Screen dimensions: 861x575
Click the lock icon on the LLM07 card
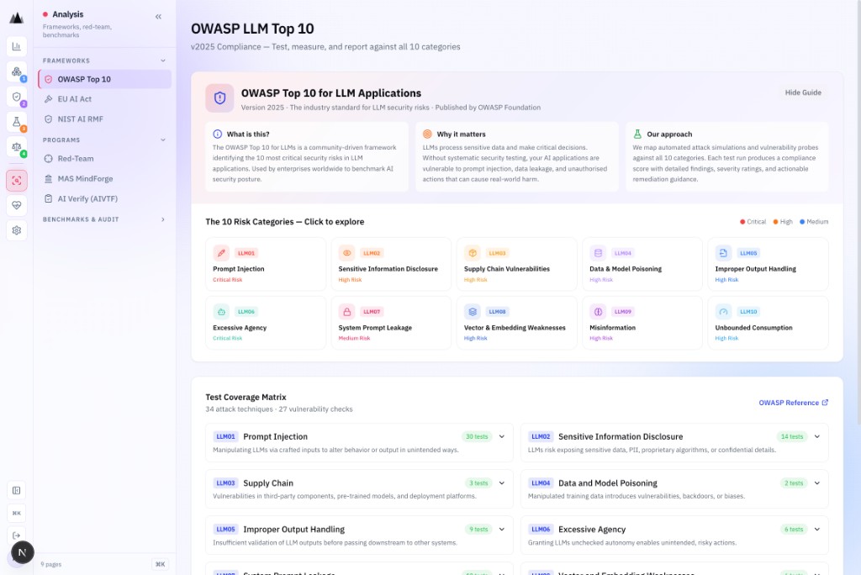[346, 312]
